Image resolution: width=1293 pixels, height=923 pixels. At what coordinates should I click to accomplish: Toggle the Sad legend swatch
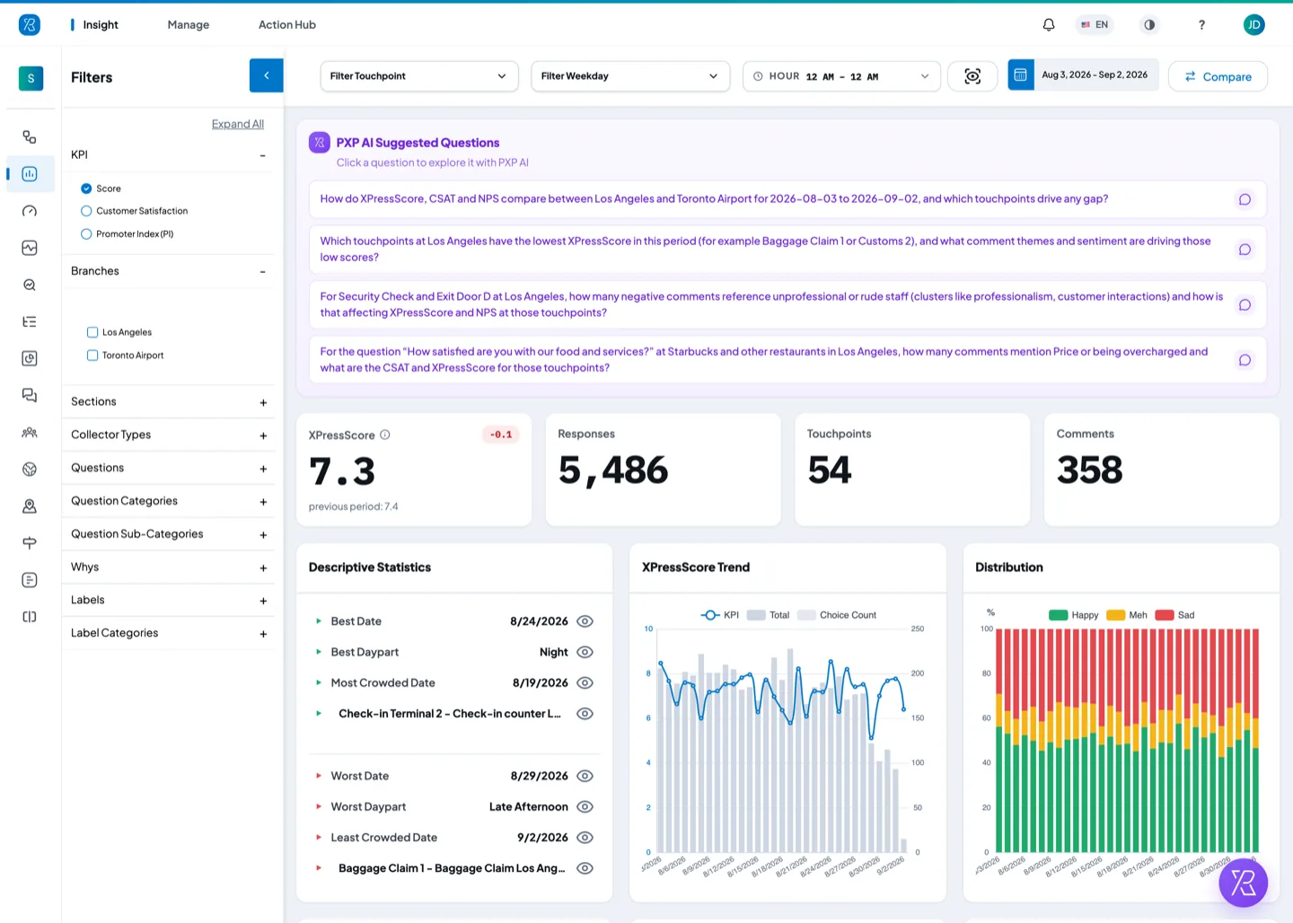1164,615
